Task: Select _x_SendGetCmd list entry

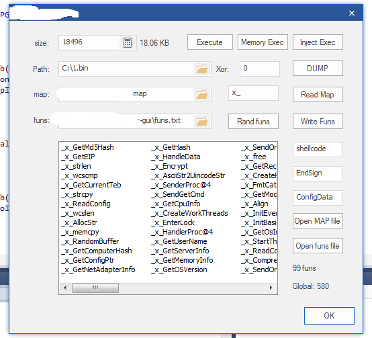Action: 178,194
